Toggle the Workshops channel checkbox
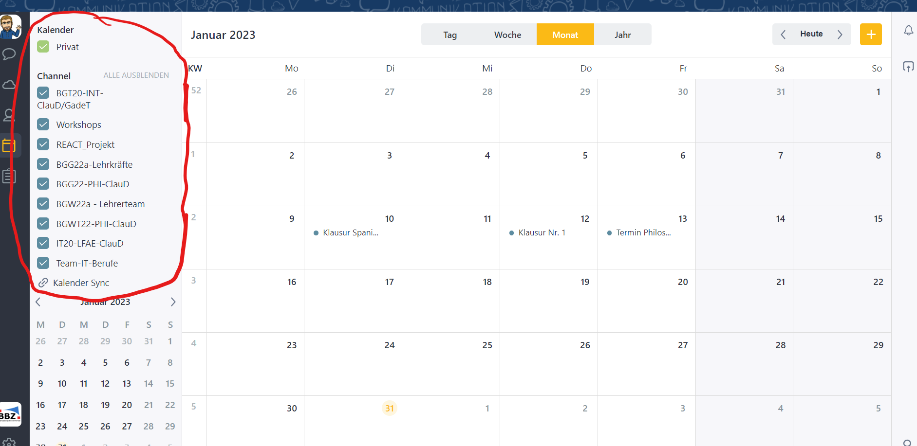Image resolution: width=917 pixels, height=446 pixels. [43, 125]
